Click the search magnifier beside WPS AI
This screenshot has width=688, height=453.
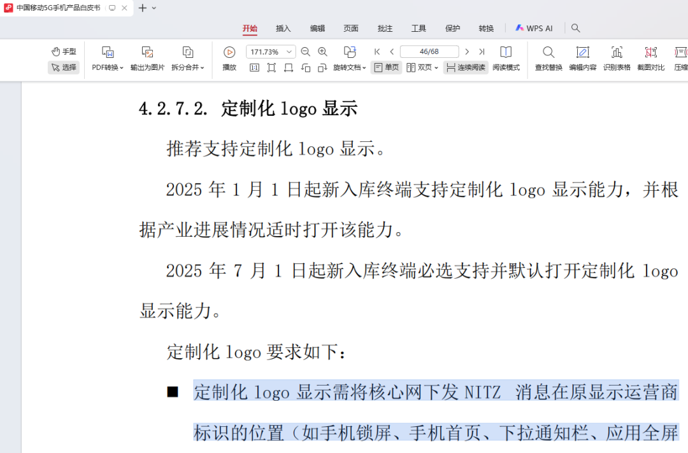576,29
